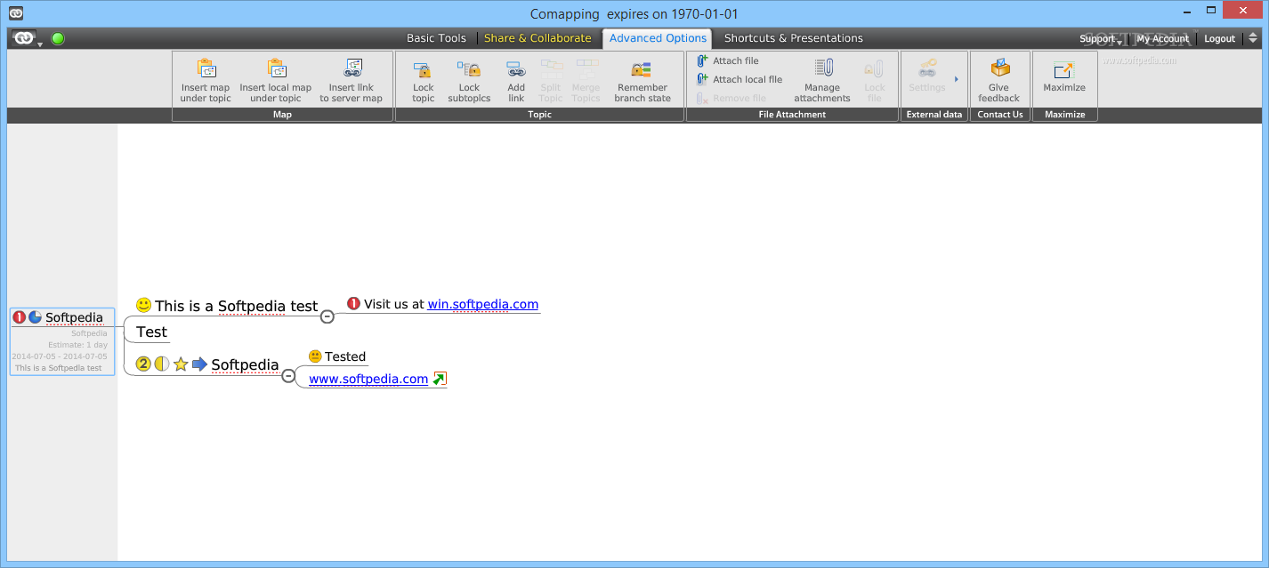
Task: Click the Lock file icon
Action: (x=874, y=68)
